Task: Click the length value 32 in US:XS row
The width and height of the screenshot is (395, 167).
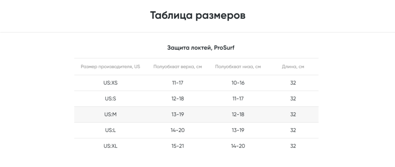Action: tap(293, 83)
